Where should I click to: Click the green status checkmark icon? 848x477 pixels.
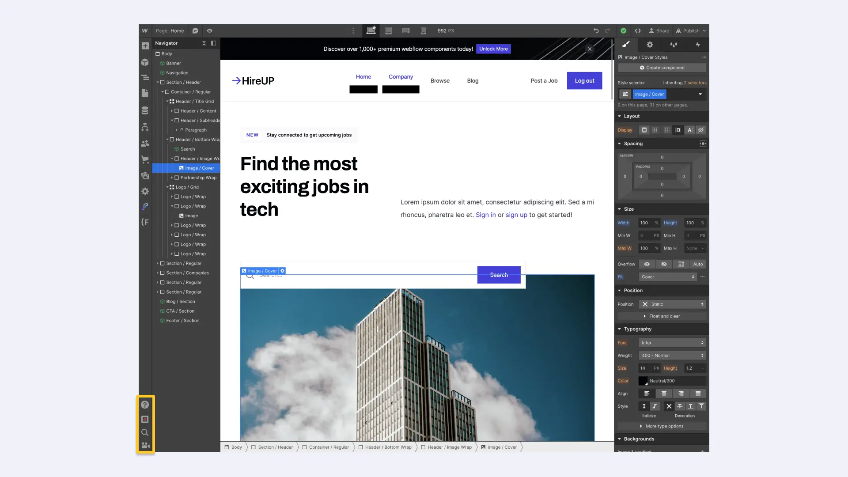[623, 31]
